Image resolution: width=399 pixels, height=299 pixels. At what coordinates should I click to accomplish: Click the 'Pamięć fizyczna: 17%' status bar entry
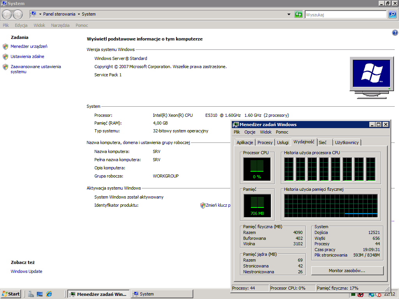tap(352, 288)
